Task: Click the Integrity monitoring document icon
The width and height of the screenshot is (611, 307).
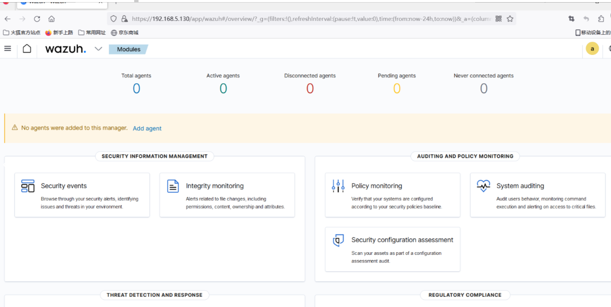Action: click(173, 186)
